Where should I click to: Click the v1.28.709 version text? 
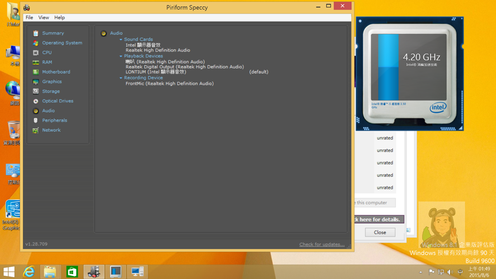pyautogui.click(x=36, y=244)
